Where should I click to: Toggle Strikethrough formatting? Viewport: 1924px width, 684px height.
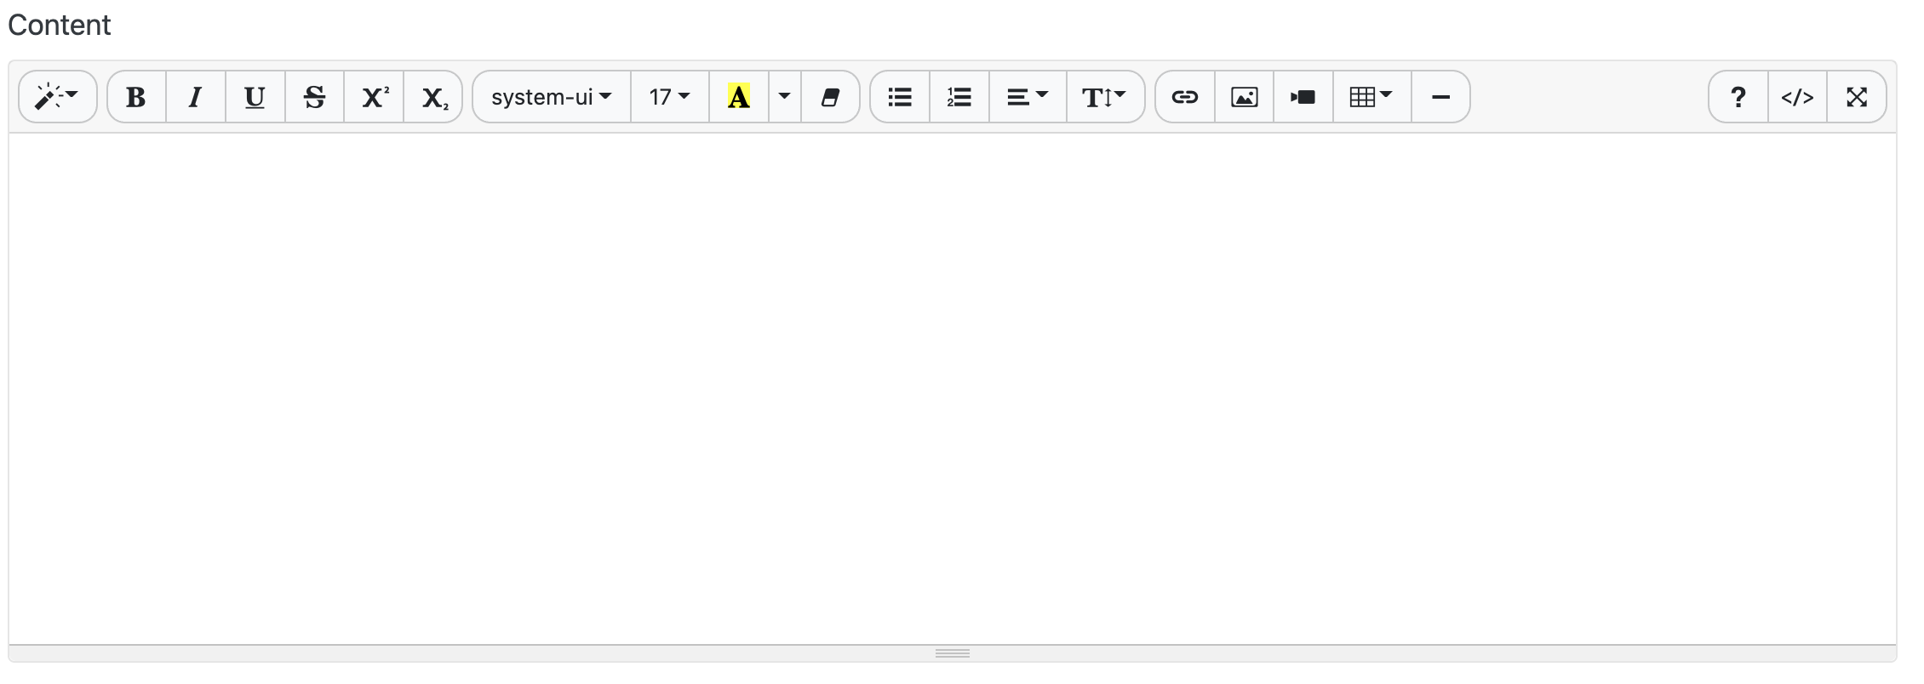pos(314,97)
